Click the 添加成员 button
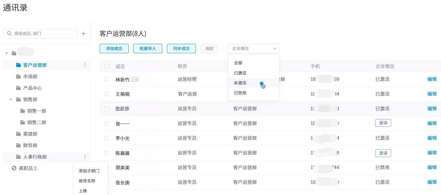This screenshot has height=195, width=441. point(114,49)
